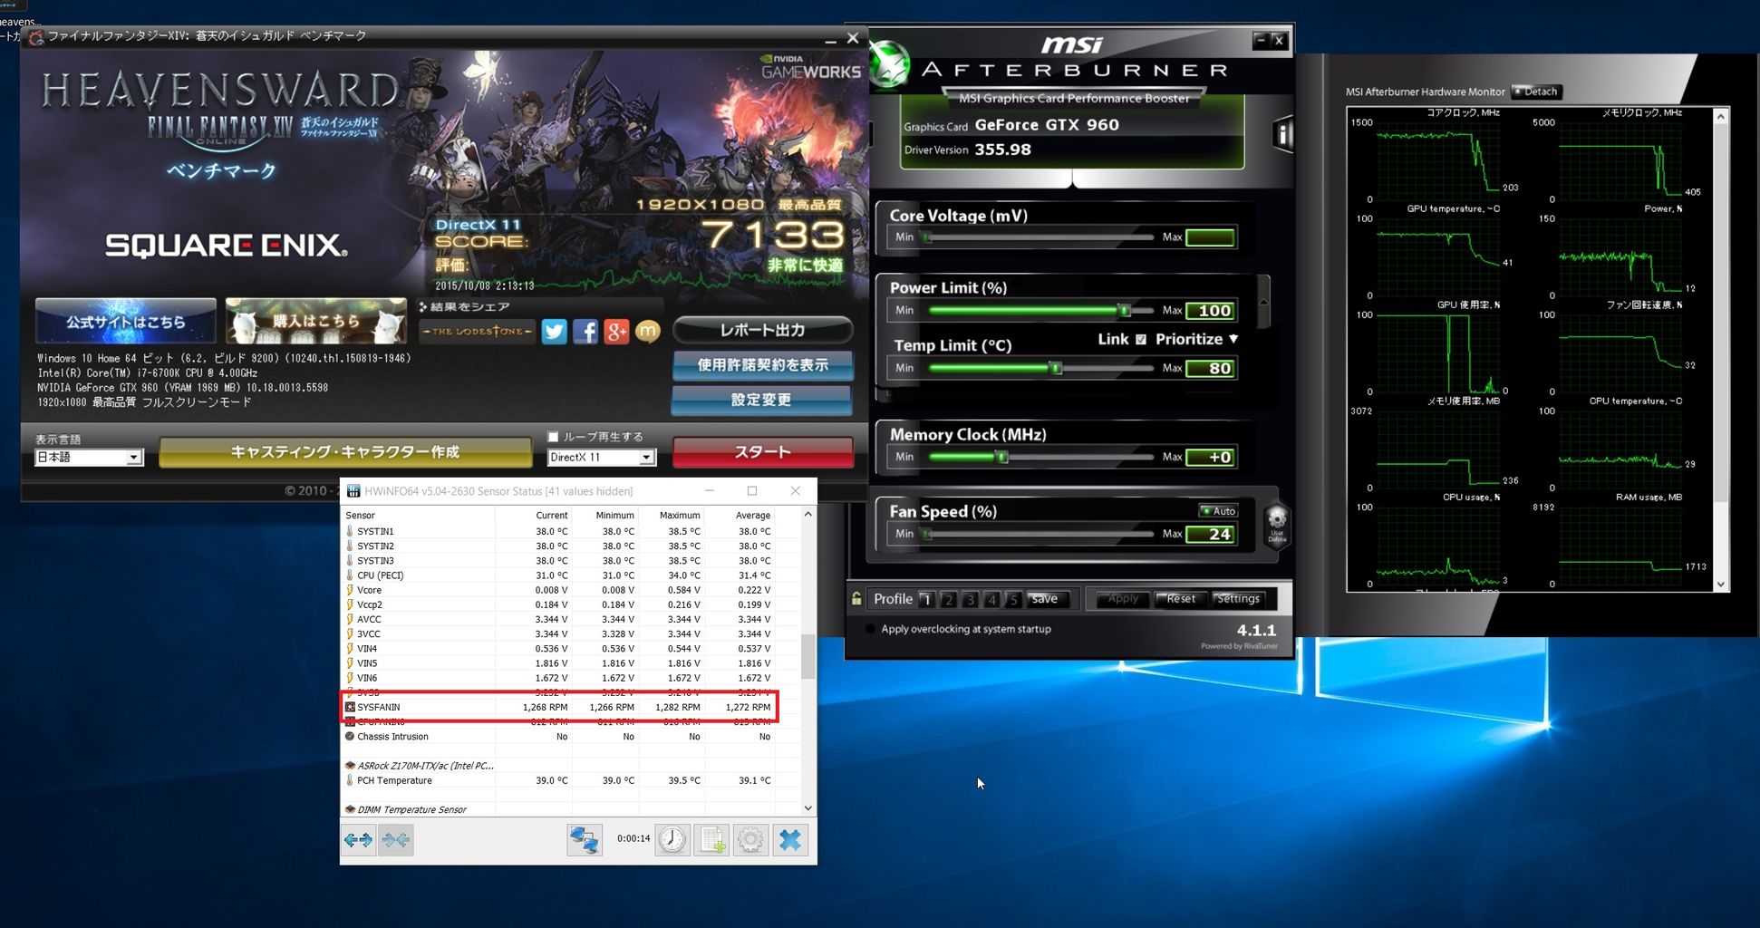Select Afterburner profile slot 5
Screen dimensions: 1760x928
1013,600
